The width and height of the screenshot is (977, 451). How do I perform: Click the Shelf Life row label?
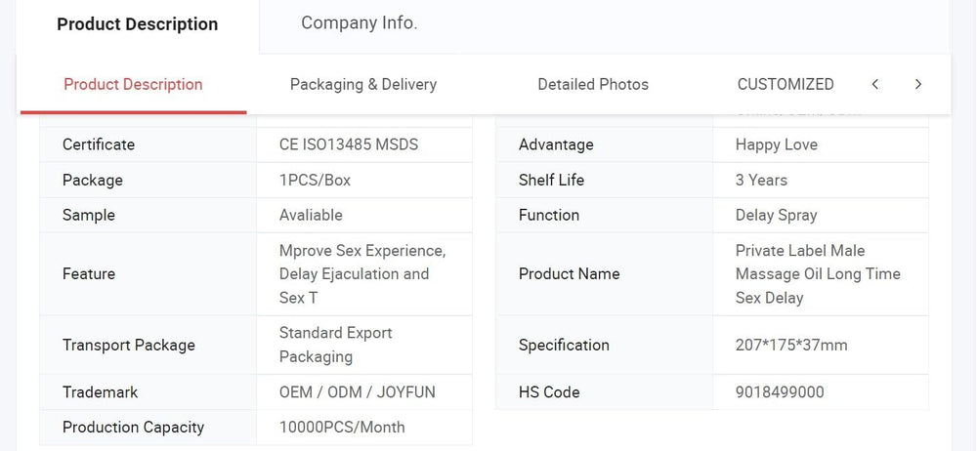click(551, 180)
